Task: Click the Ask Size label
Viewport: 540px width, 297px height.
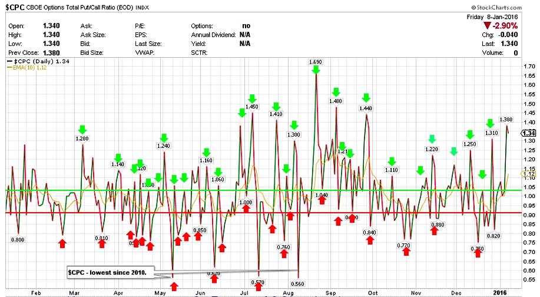Action: (93, 35)
